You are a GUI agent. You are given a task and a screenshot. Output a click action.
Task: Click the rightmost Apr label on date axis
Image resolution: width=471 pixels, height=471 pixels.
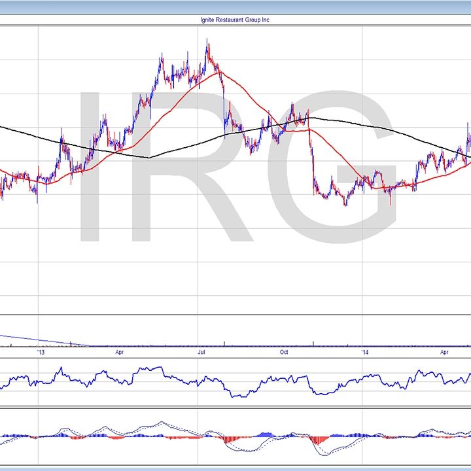pos(445,353)
